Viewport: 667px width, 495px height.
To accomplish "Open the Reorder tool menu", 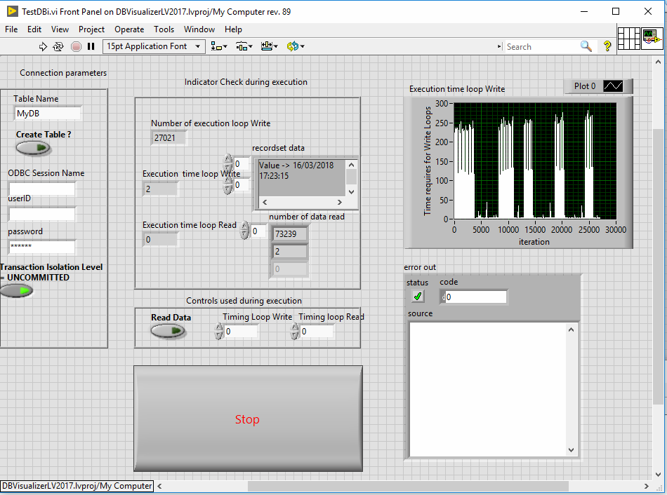I will 295,46.
